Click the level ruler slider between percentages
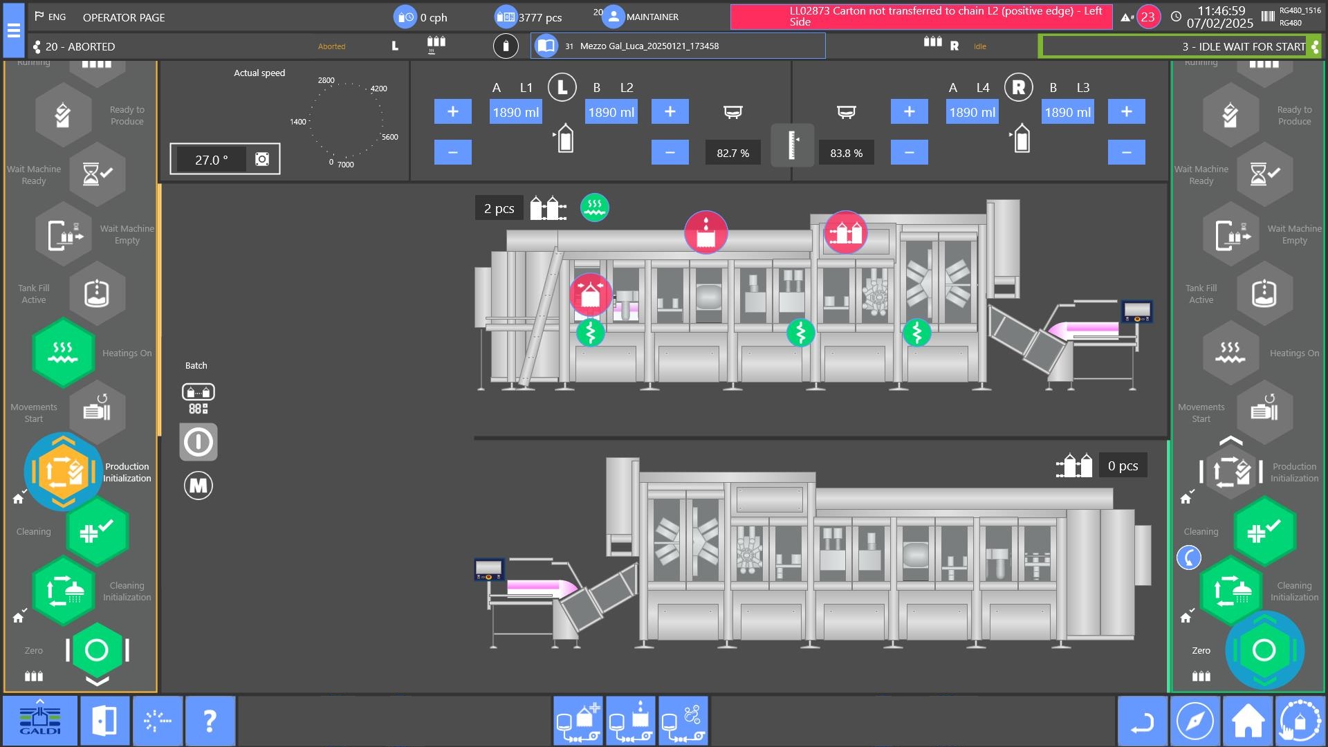Viewport: 1328px width, 747px height. point(792,145)
